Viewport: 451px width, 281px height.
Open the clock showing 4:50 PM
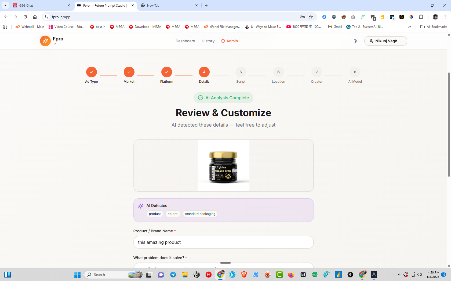(x=433, y=275)
